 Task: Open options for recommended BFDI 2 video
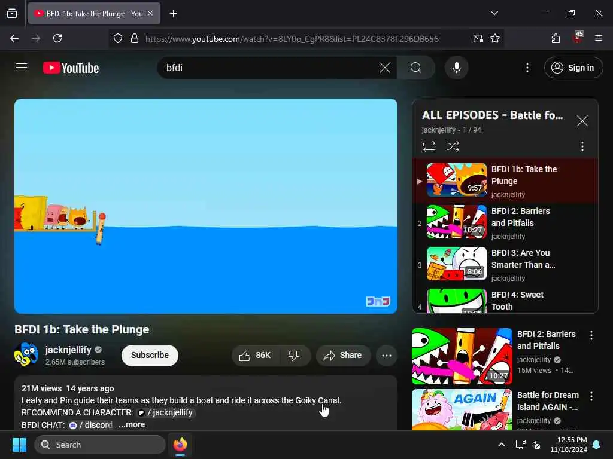tap(591, 335)
